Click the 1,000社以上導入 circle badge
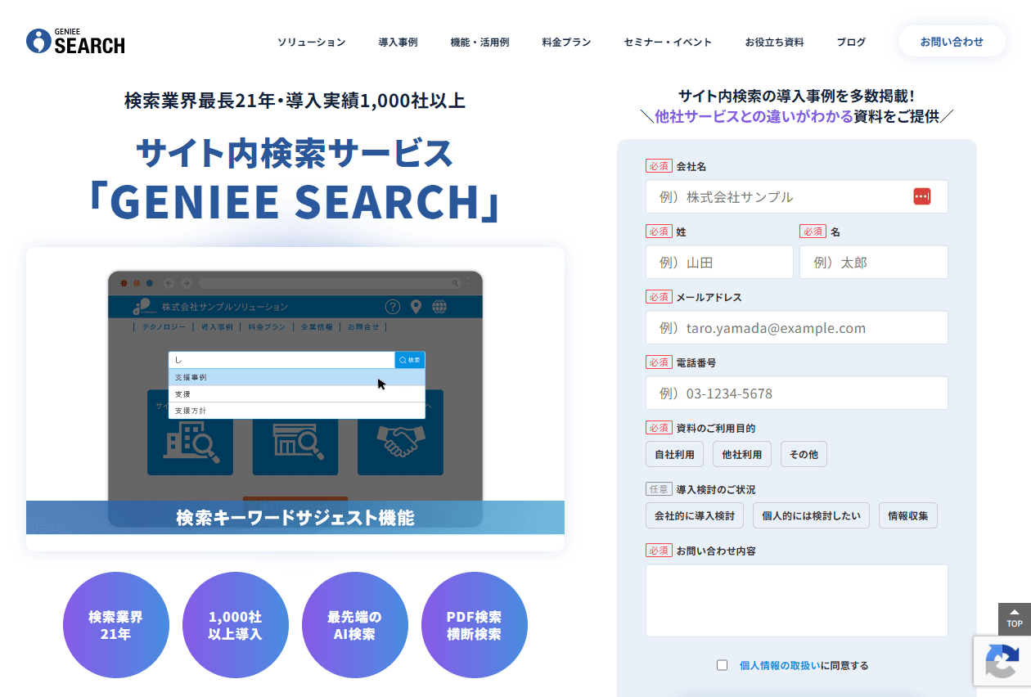The width and height of the screenshot is (1031, 697). 236,625
